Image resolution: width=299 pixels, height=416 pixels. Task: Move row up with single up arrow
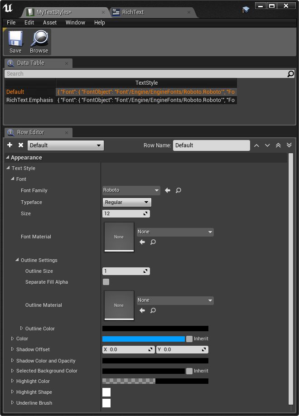click(256, 145)
